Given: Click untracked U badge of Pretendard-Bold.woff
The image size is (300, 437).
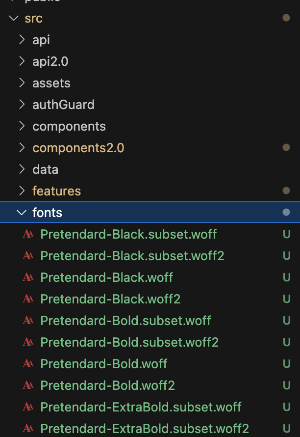Looking at the screenshot, I should click(287, 364).
